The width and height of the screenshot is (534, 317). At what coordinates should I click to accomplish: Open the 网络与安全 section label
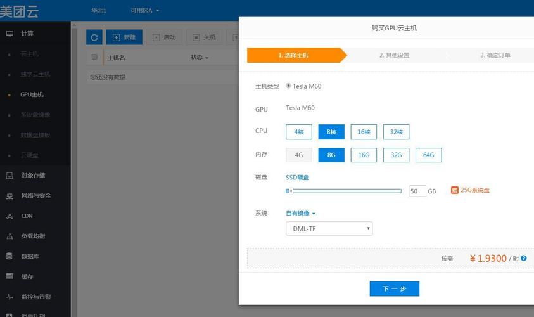coord(36,196)
